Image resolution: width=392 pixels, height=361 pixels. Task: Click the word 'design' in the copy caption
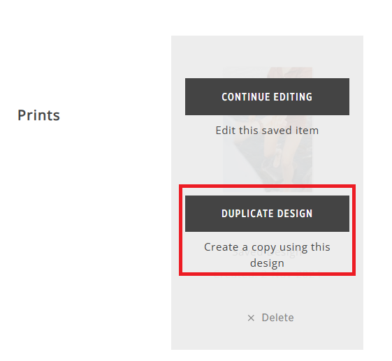[267, 263]
